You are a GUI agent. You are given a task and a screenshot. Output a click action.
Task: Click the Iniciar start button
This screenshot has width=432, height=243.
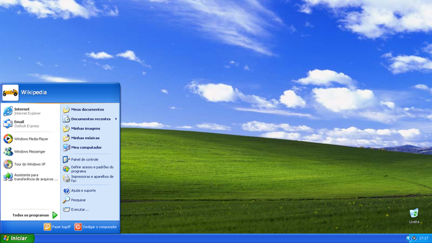pyautogui.click(x=17, y=238)
